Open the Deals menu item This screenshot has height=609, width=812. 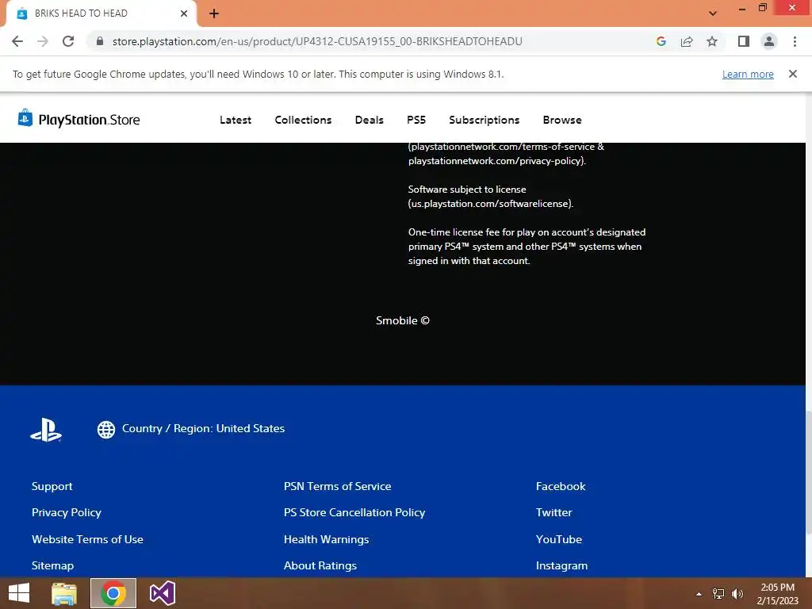[x=370, y=120]
